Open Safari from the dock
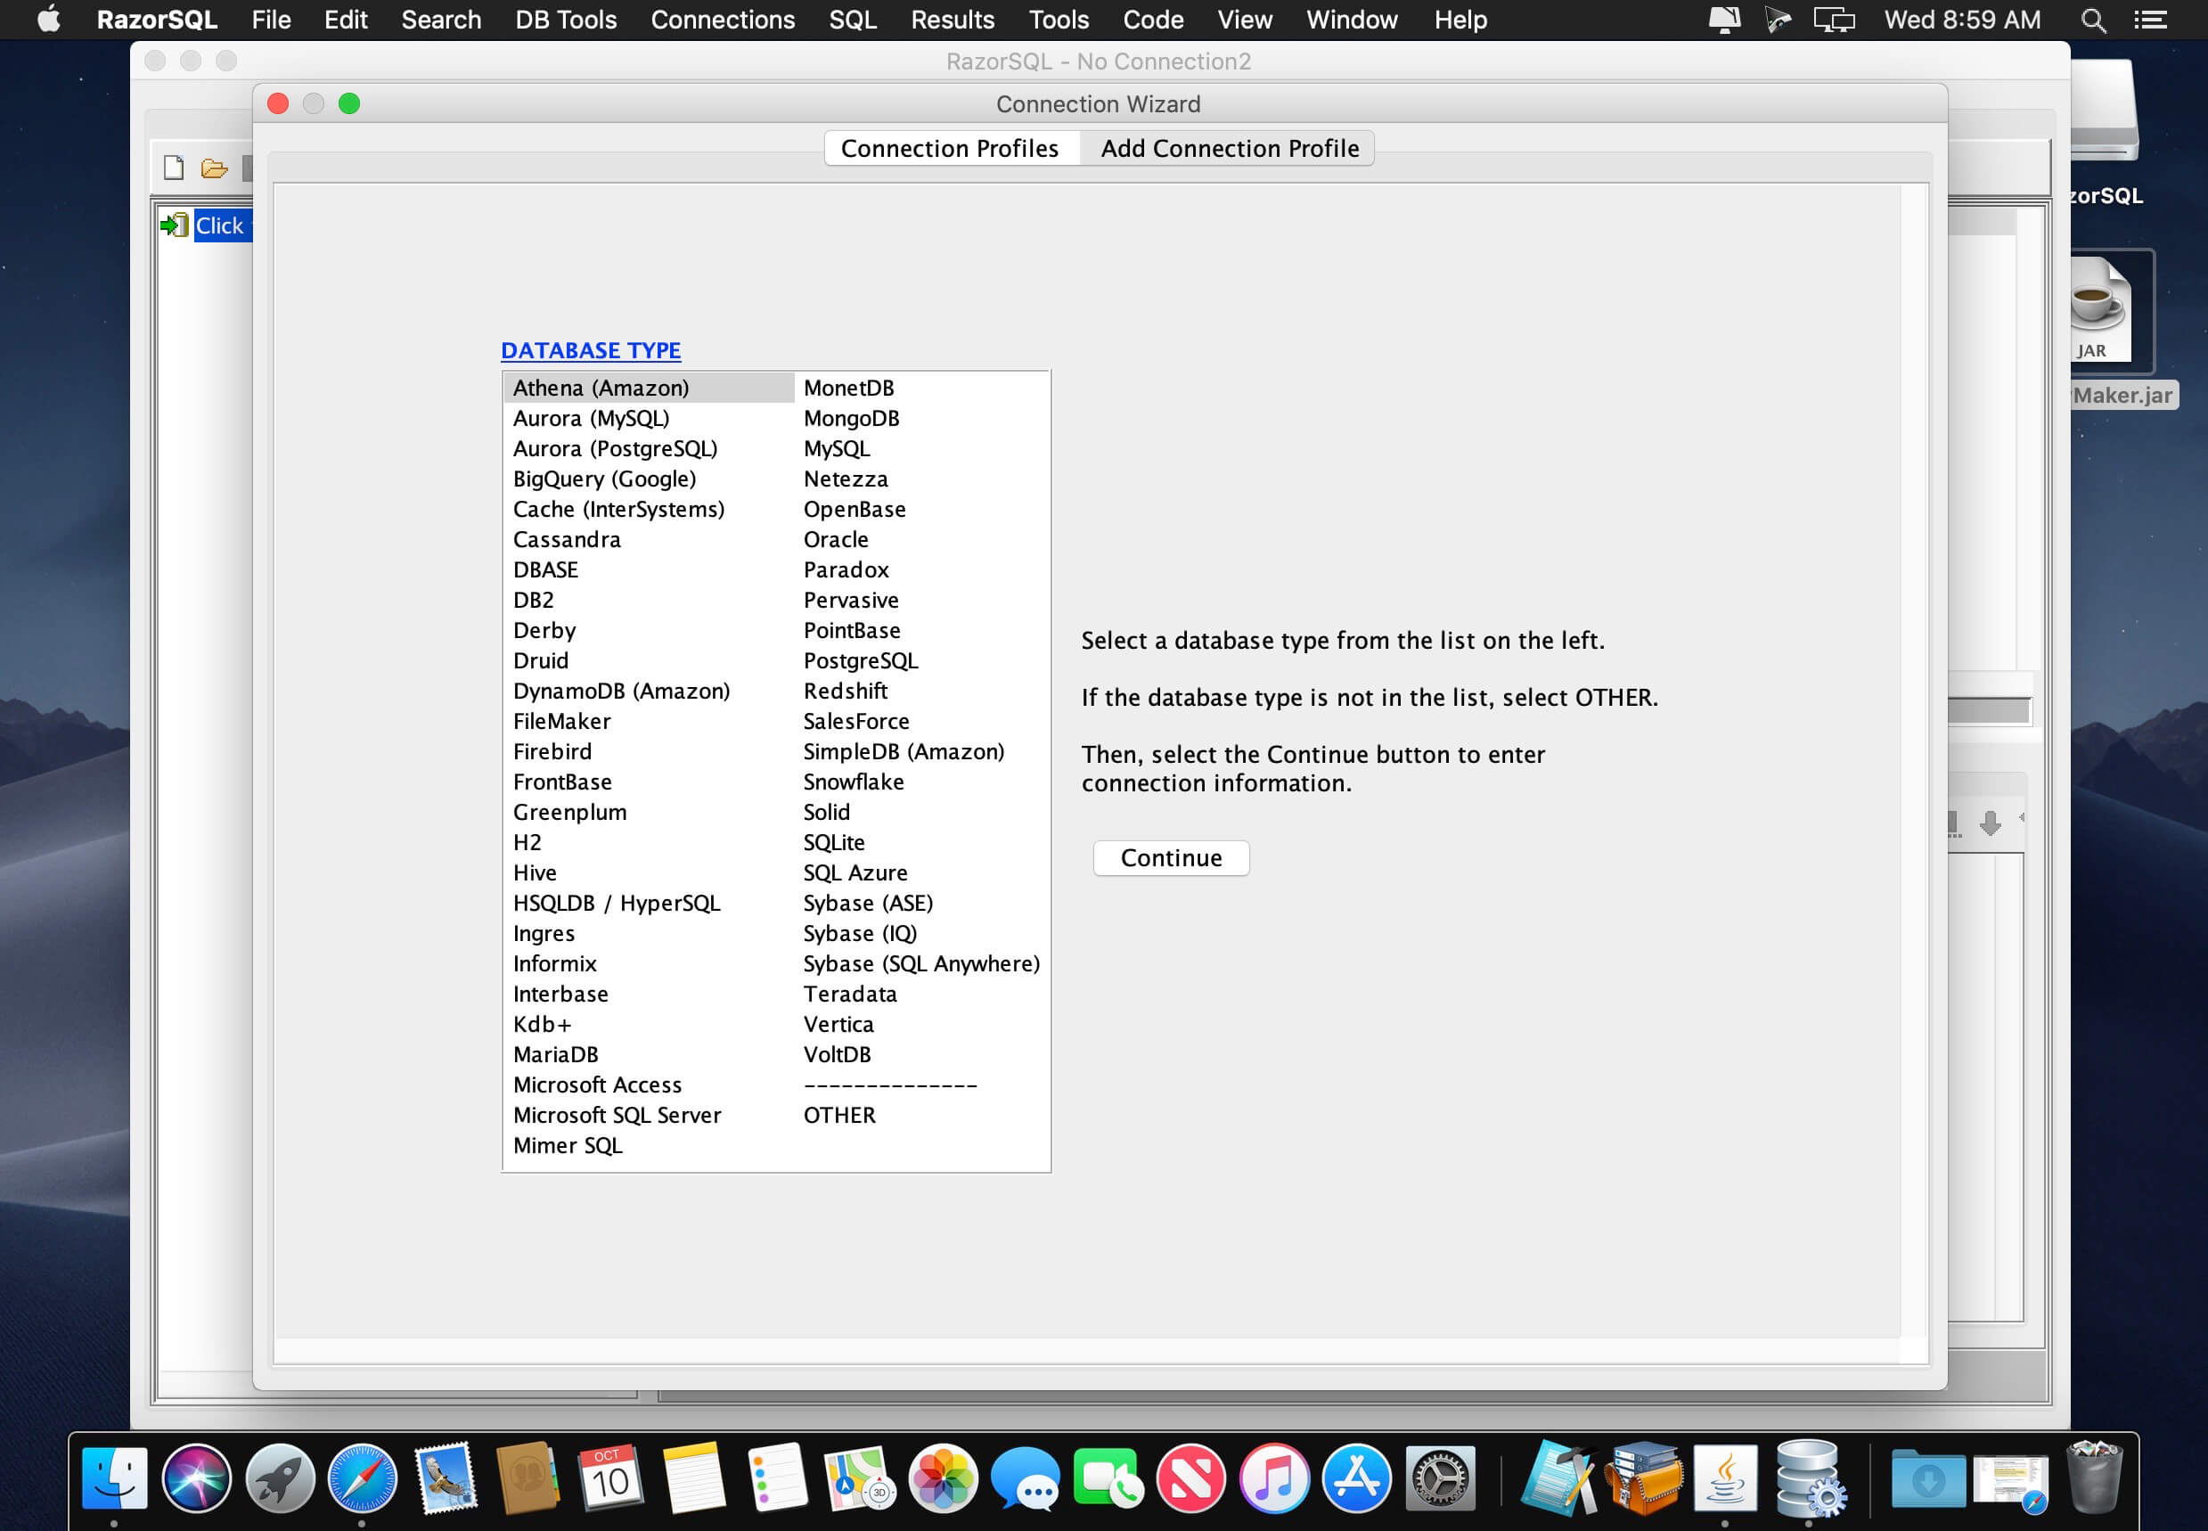 coord(362,1478)
